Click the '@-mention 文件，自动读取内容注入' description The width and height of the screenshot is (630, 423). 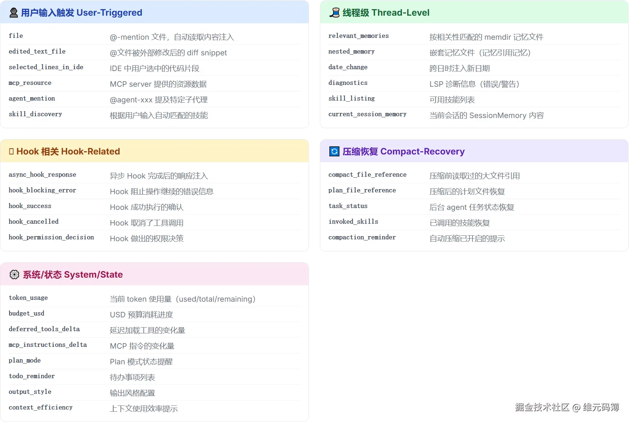pyautogui.click(x=172, y=37)
